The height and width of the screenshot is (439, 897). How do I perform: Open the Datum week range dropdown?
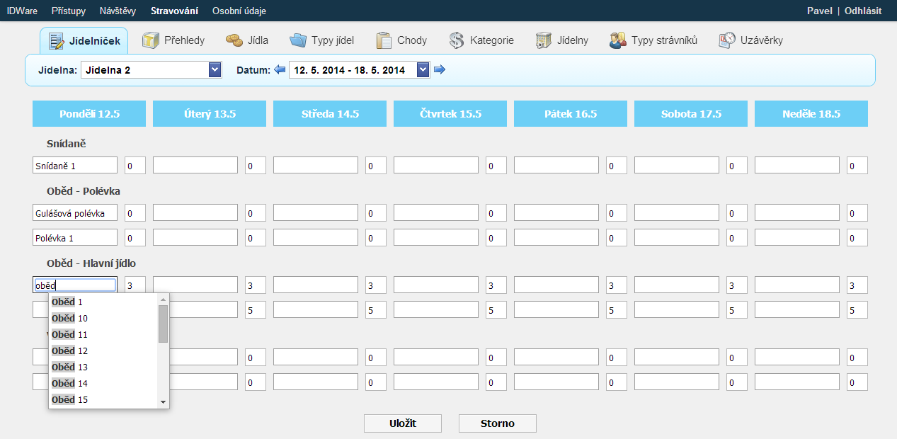click(x=423, y=69)
